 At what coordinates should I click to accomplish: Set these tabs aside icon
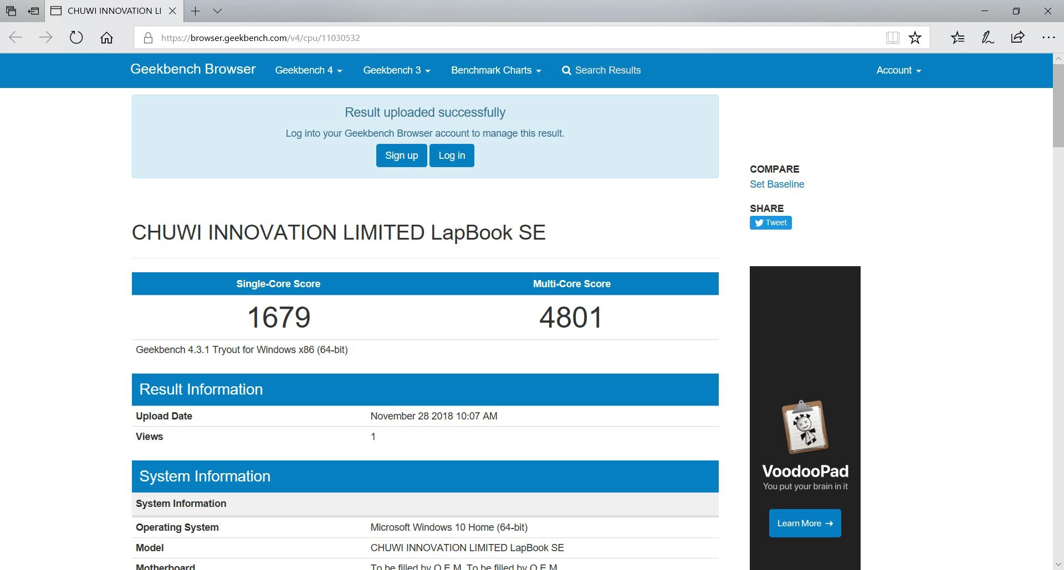click(34, 11)
